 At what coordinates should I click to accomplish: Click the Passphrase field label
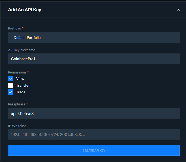pos(17,104)
